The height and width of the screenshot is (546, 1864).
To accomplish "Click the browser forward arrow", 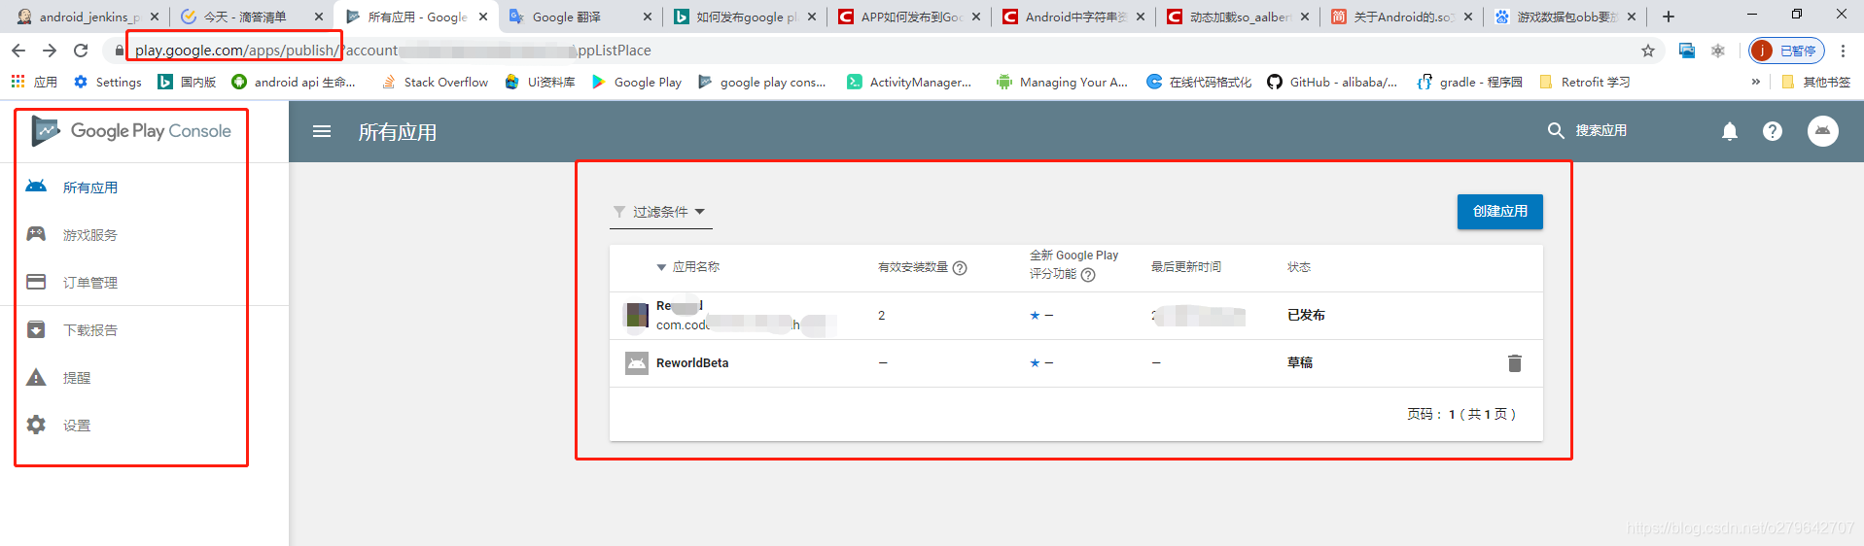I will click(x=50, y=51).
